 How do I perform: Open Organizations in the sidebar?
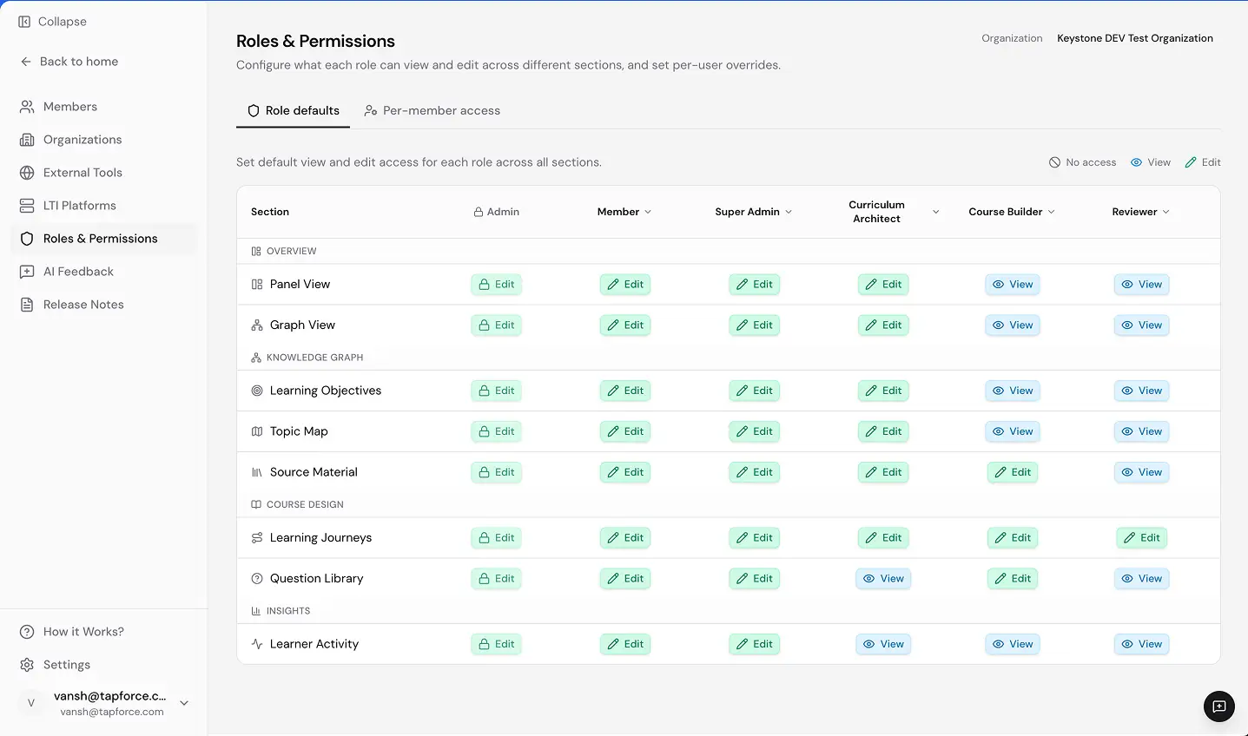[104, 140]
